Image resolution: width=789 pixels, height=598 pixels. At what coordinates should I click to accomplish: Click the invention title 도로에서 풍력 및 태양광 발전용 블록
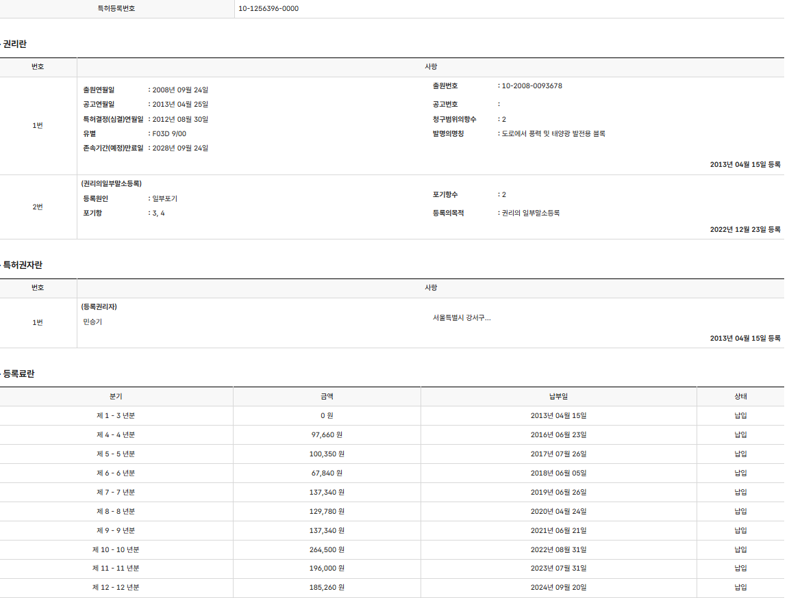pos(553,134)
